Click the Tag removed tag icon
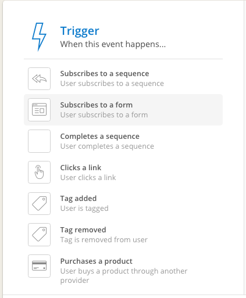The image size is (246, 298). coord(39,235)
